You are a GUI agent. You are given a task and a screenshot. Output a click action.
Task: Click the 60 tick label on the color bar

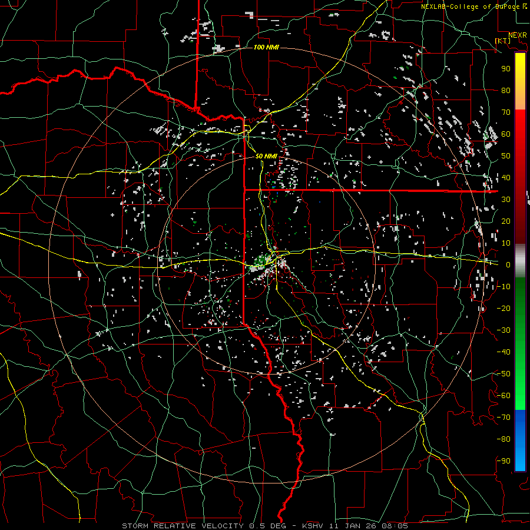coord(506,134)
